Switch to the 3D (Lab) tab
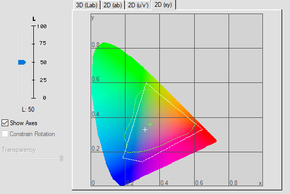290x194 pixels. (86, 5)
